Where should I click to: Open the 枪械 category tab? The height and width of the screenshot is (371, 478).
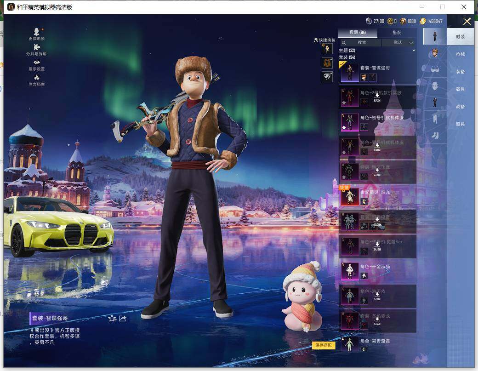461,54
